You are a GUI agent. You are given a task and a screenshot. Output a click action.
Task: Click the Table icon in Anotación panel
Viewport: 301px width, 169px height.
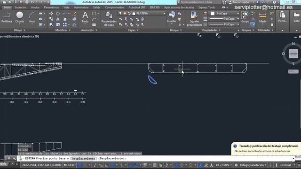[x=94, y=25]
